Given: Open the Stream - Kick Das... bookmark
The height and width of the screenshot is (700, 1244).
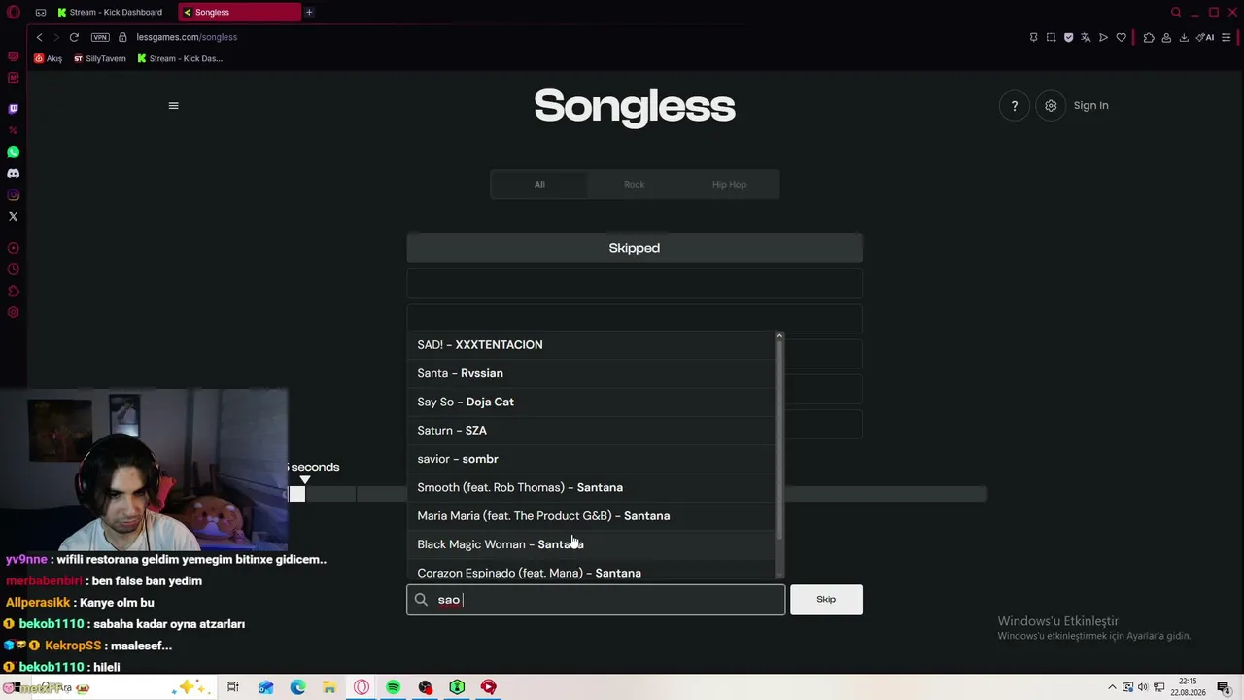Looking at the screenshot, I should (180, 58).
